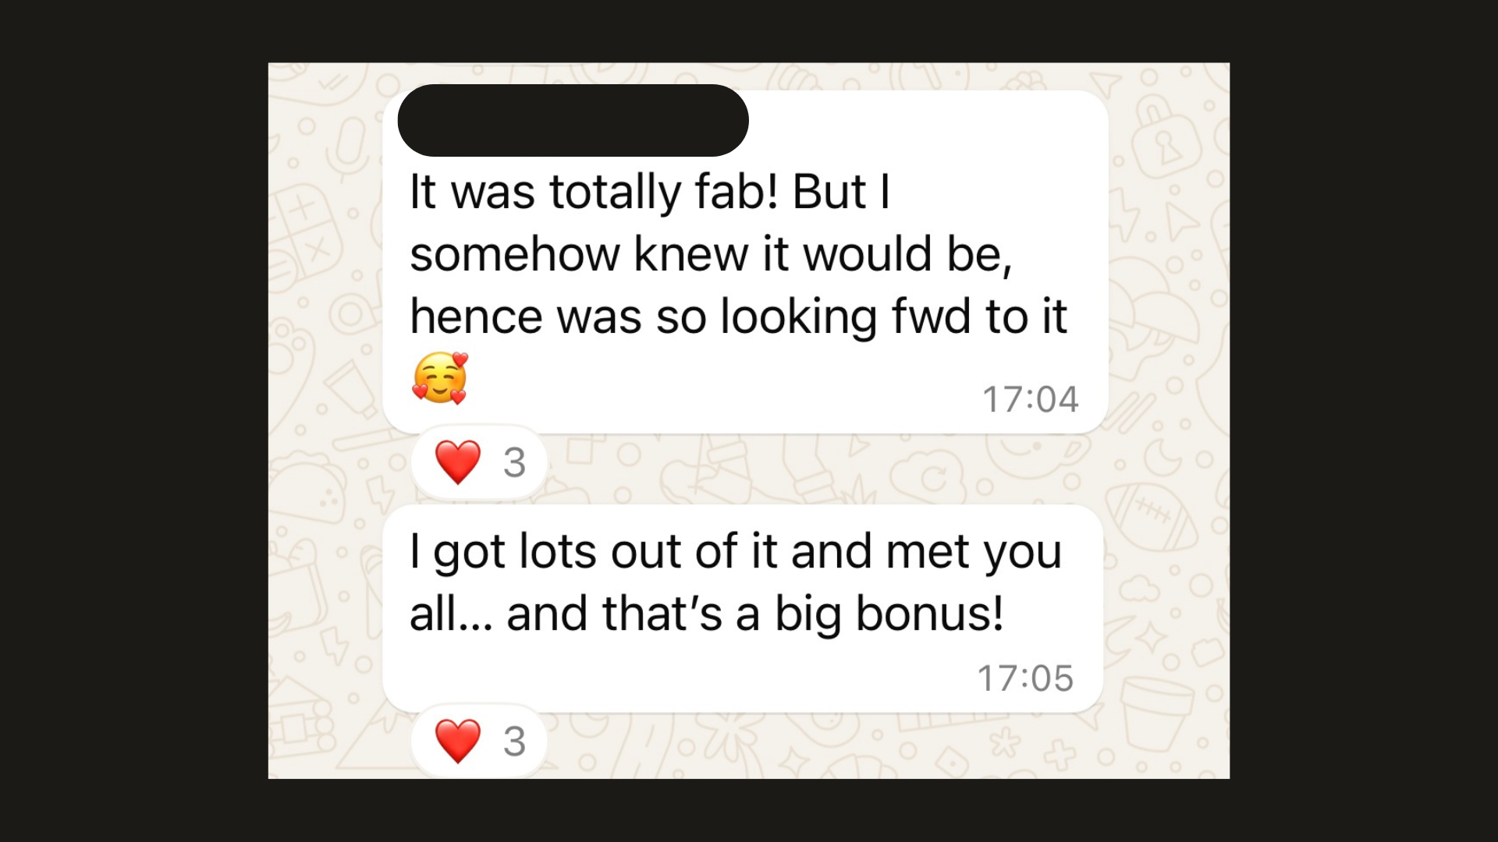Click the 17:04 timestamp
Screen dimensions: 1498x842
1031,399
